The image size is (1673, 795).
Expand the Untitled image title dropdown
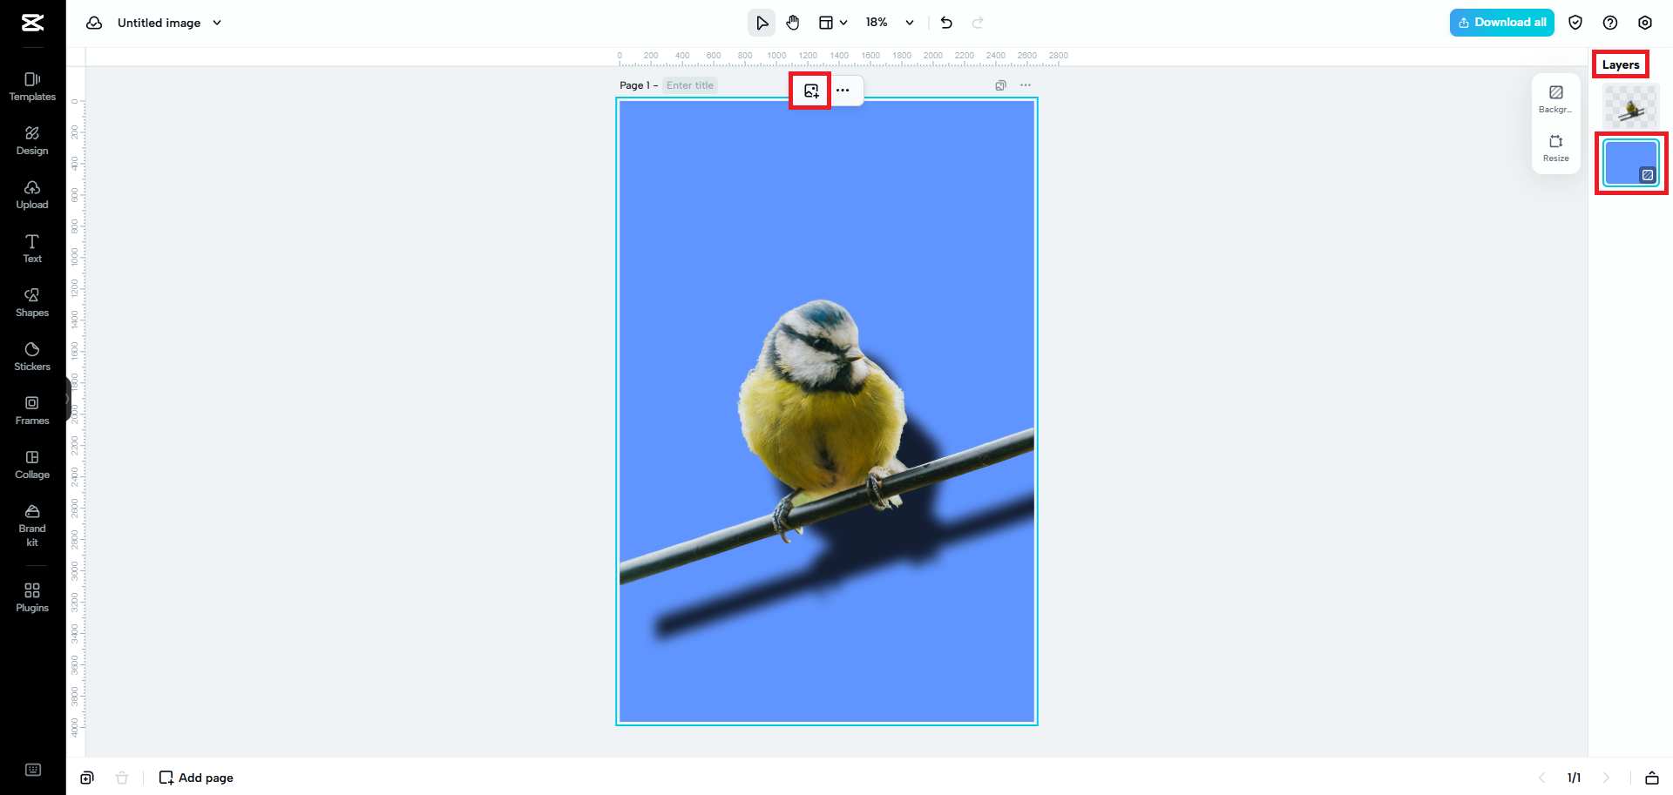coord(217,23)
